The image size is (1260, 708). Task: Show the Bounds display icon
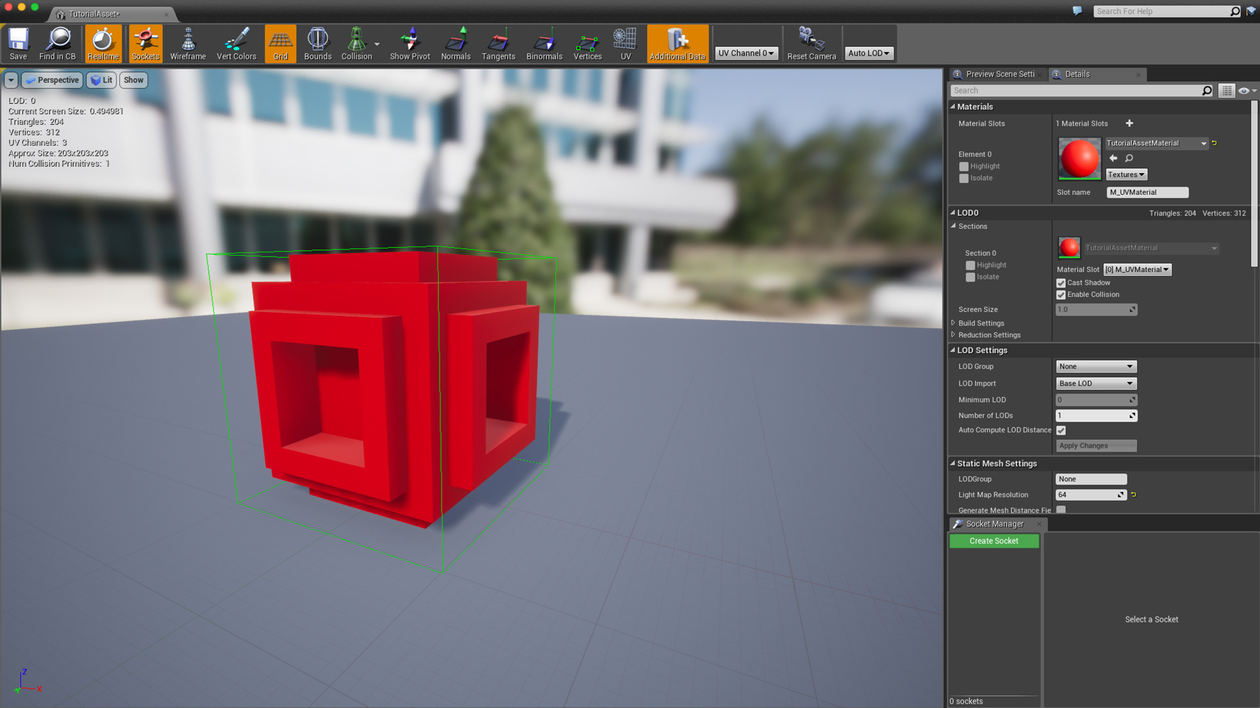click(x=318, y=43)
